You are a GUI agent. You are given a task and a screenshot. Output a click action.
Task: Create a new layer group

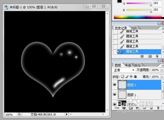coord(144,108)
